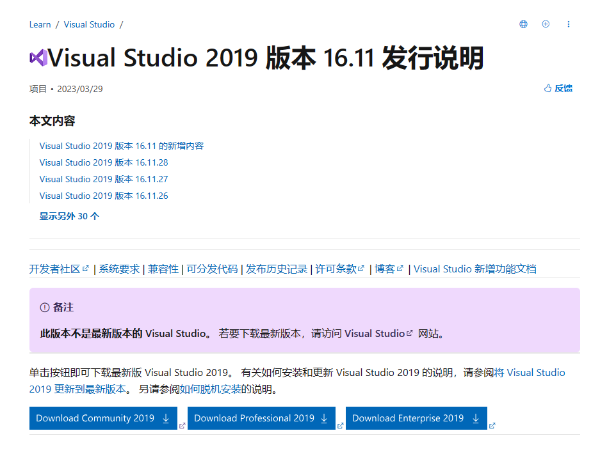Open the 兼容性 link
Image resolution: width=600 pixels, height=454 pixels.
pyautogui.click(x=163, y=269)
